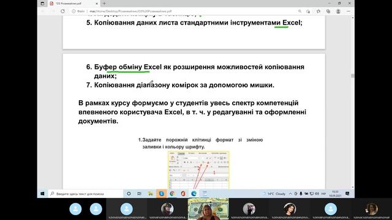Click the vertical scrollbar thumb of the PDF
The height and width of the screenshot is (220, 392).
[353, 76]
